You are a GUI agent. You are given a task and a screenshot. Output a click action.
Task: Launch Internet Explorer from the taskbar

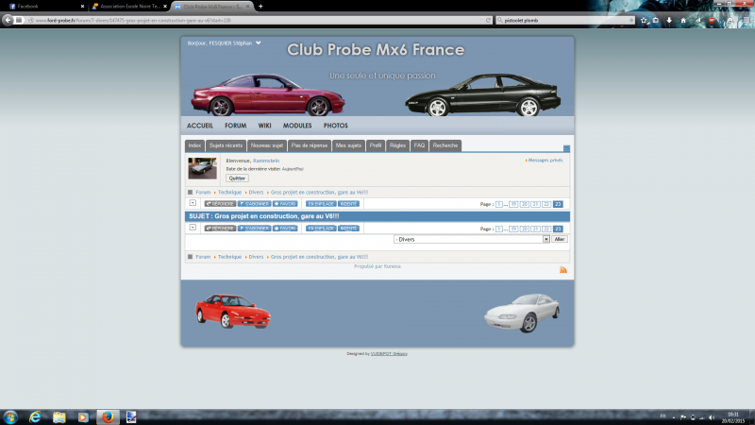[35, 416]
